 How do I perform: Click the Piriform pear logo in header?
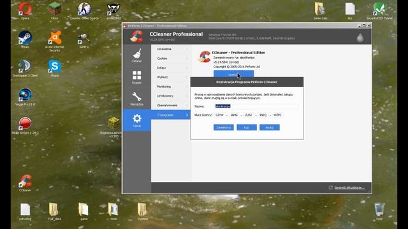coord(360,38)
